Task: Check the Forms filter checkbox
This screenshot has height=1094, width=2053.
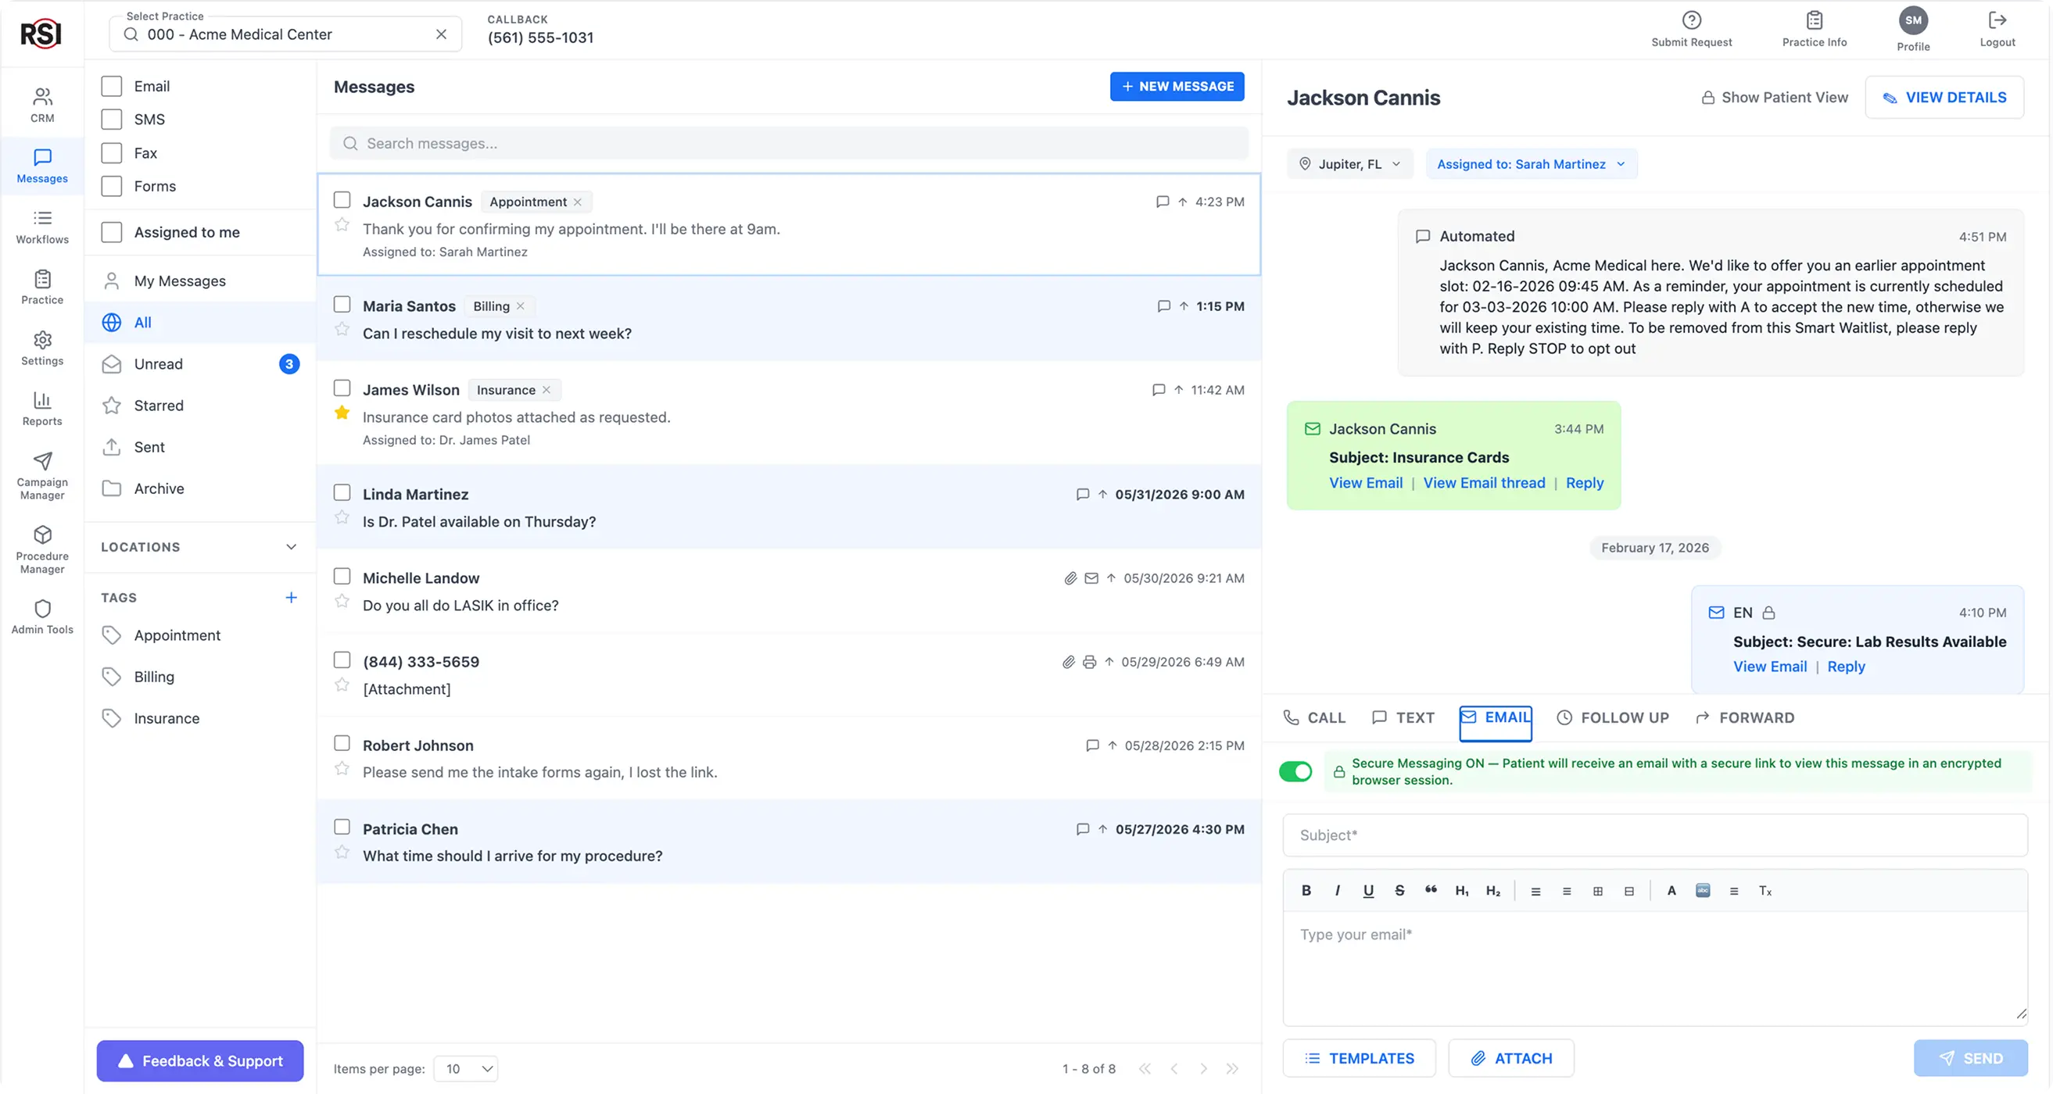Action: click(x=112, y=187)
